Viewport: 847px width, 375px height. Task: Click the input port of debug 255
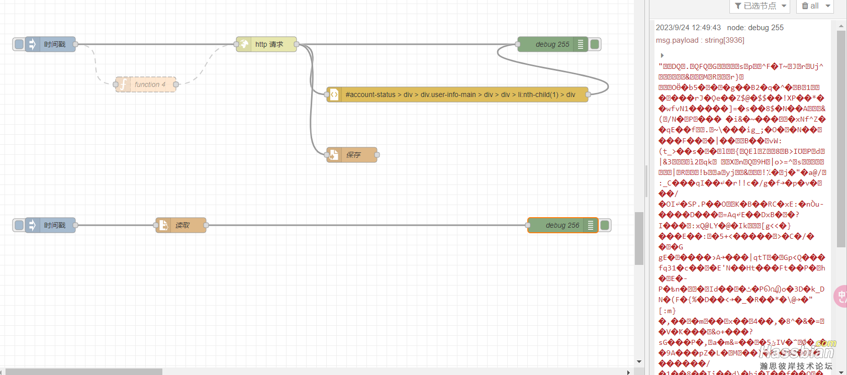518,44
